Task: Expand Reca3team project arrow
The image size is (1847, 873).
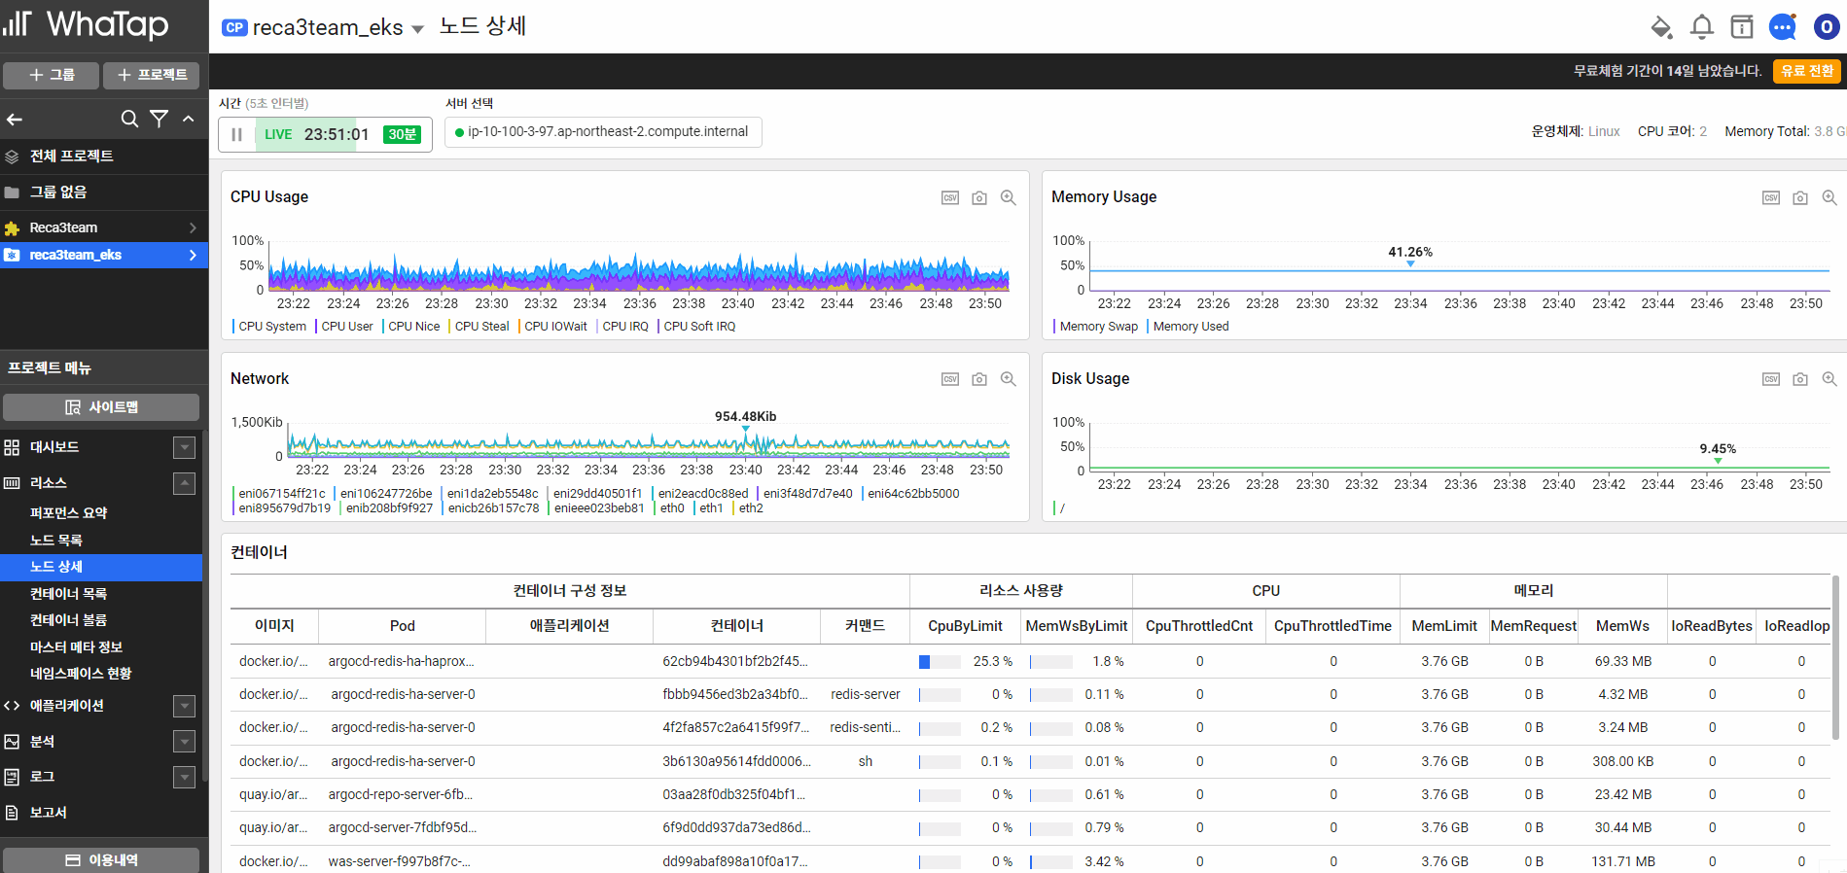Action: (193, 227)
